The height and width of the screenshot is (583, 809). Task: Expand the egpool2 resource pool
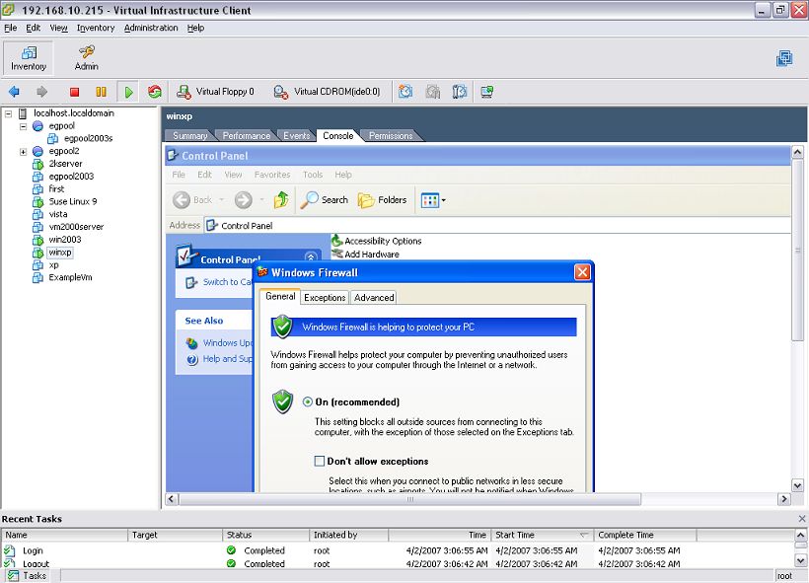(x=23, y=151)
